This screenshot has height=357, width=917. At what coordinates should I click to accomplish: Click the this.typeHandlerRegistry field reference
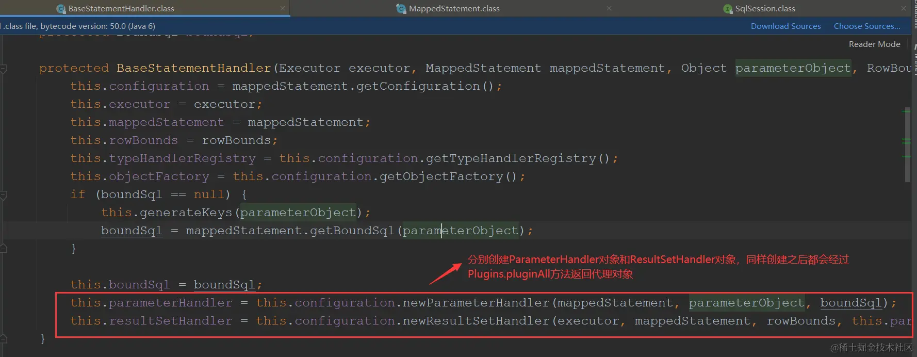tap(162, 158)
